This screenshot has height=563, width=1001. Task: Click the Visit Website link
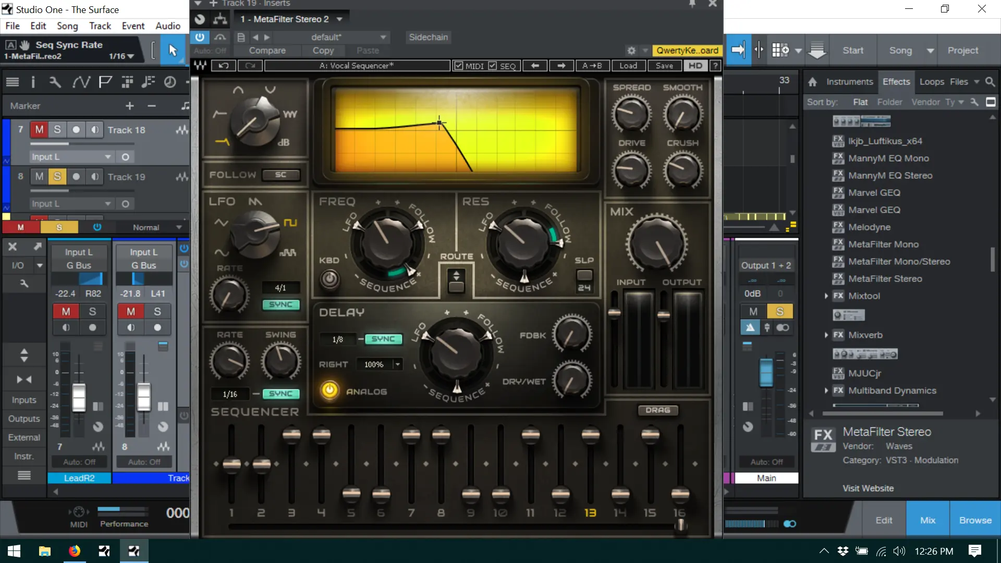pos(868,488)
